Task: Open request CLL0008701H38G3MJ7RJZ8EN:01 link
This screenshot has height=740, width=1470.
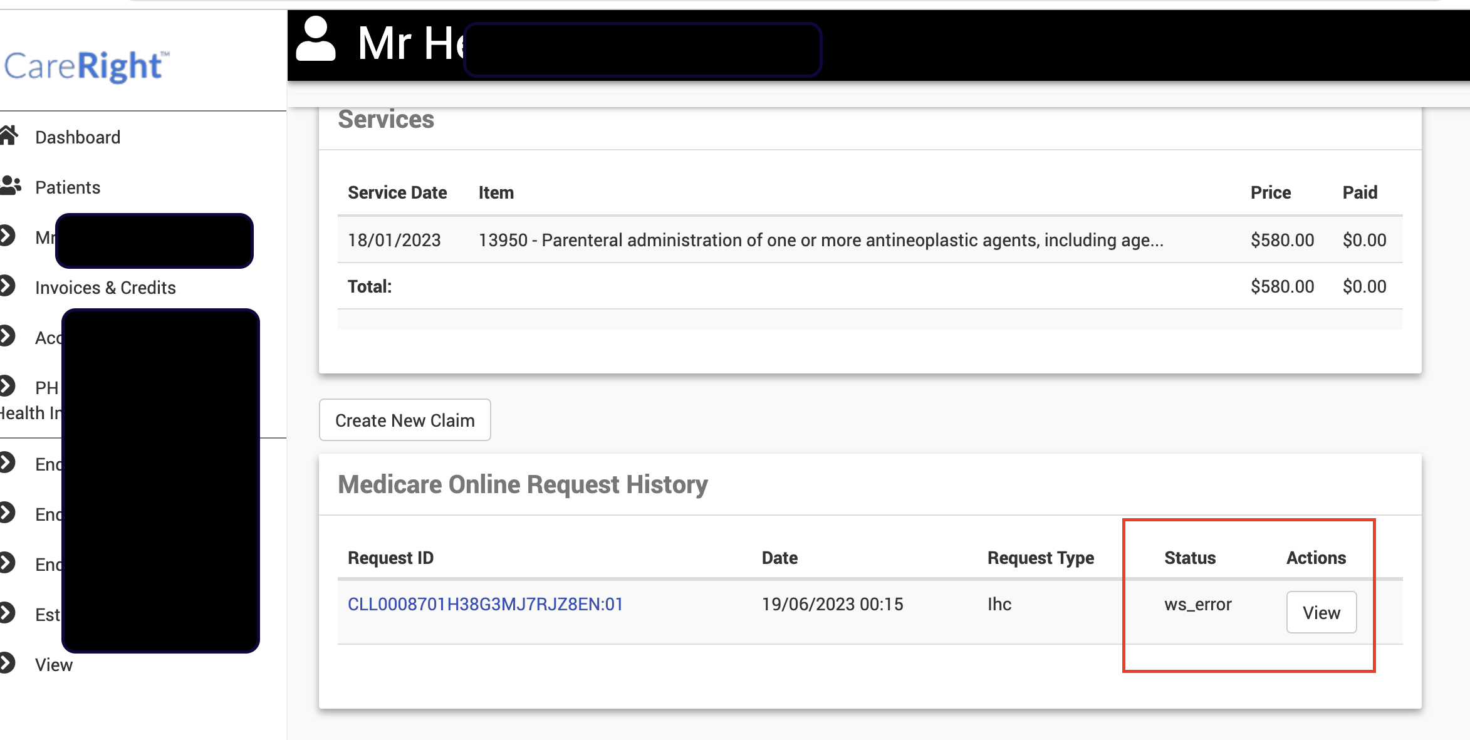Action: point(485,604)
